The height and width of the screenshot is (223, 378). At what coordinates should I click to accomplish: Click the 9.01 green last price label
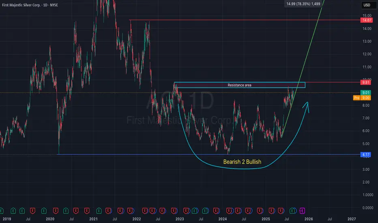click(366, 92)
